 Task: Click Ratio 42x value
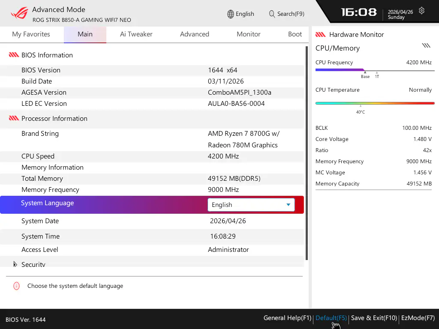427,150
